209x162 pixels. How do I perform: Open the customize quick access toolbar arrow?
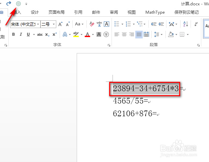tap(26, 4)
